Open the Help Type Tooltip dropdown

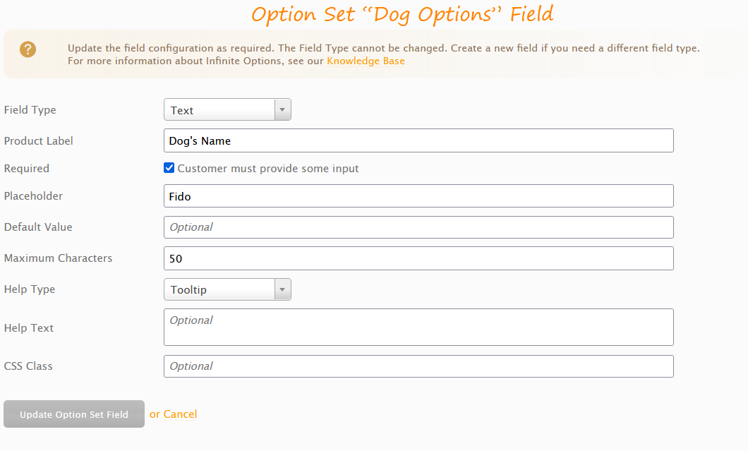click(x=227, y=289)
